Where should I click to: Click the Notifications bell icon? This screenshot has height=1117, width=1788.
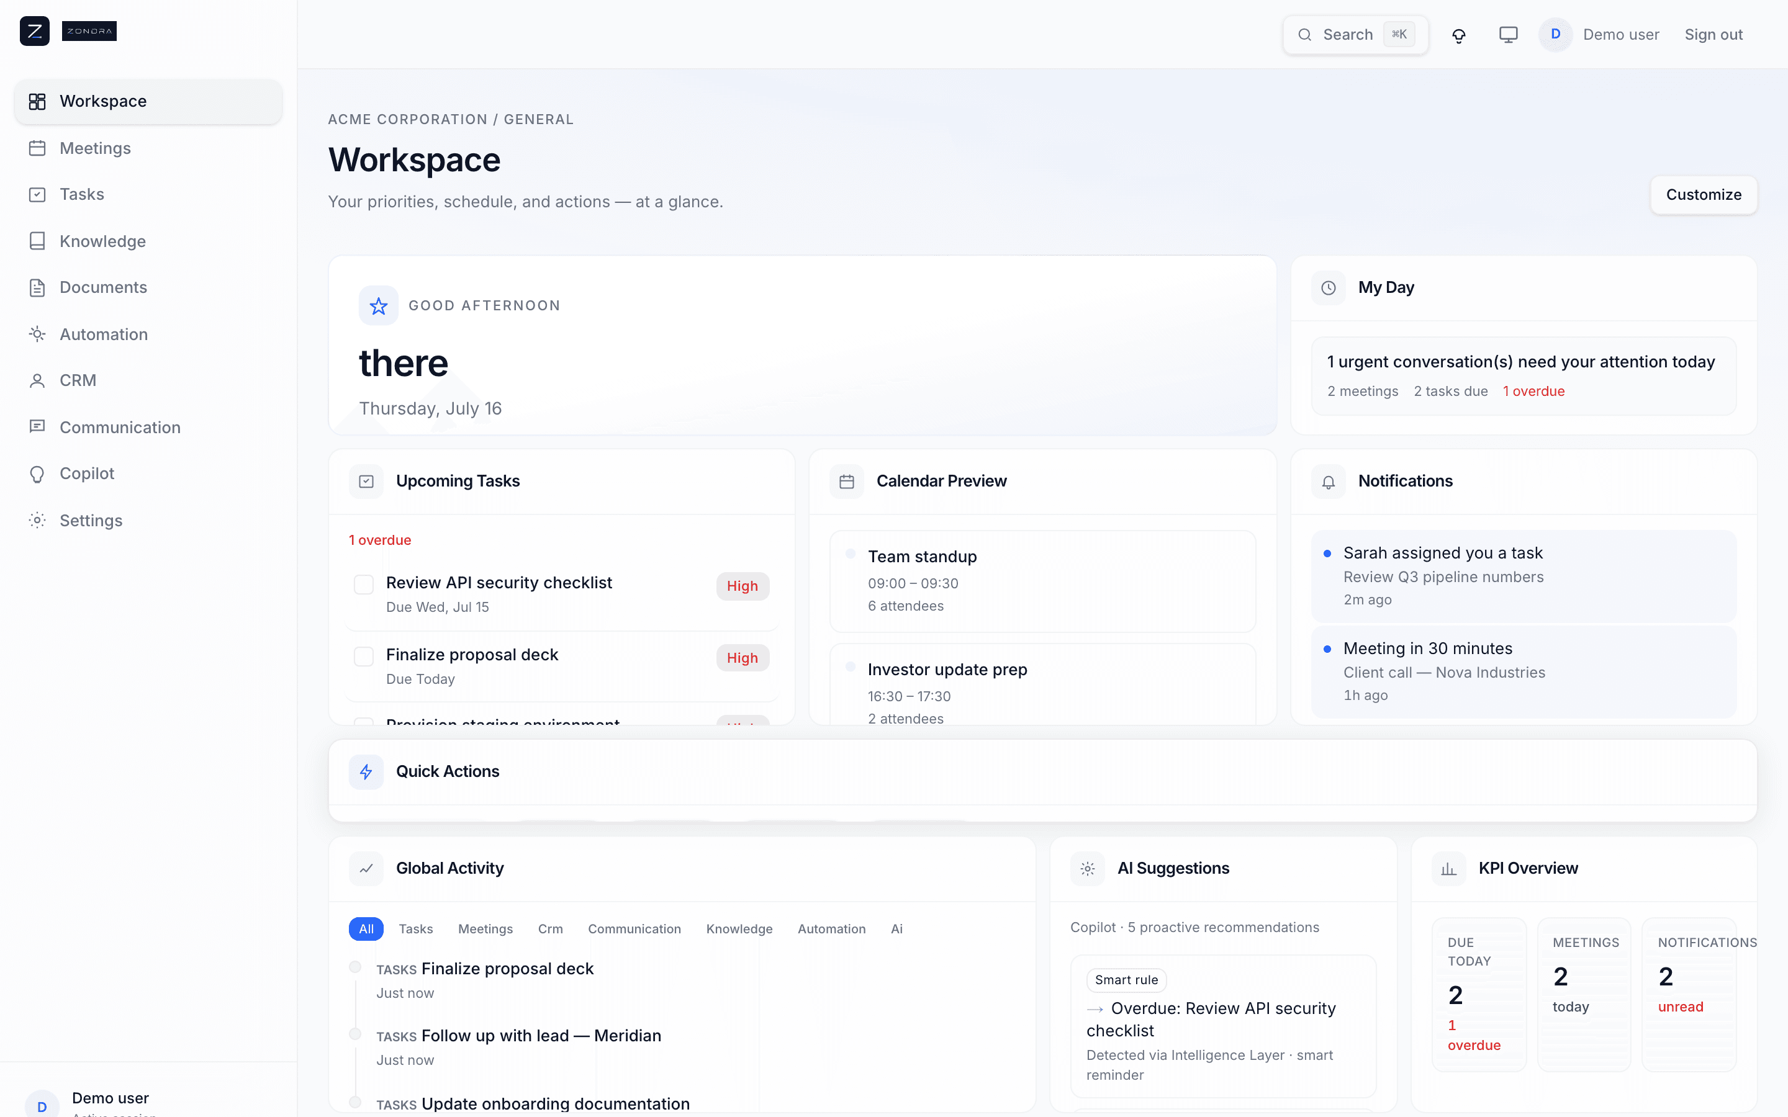click(x=1329, y=482)
